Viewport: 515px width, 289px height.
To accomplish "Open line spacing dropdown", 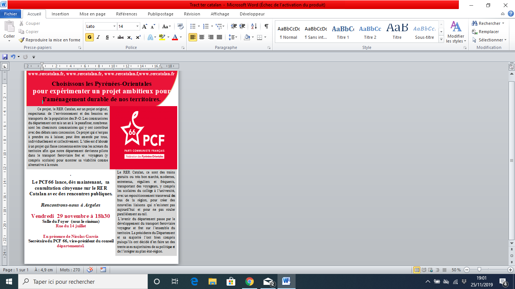I will [x=233, y=37].
